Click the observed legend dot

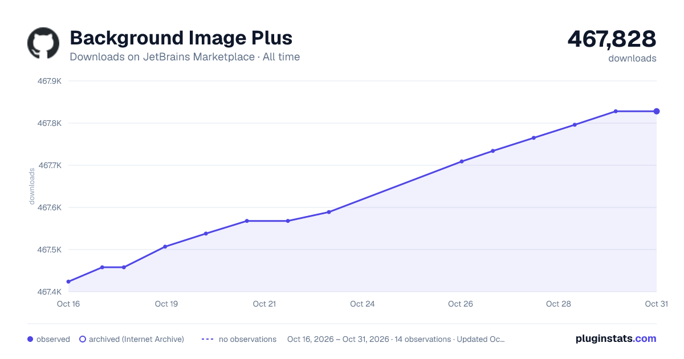click(30, 339)
